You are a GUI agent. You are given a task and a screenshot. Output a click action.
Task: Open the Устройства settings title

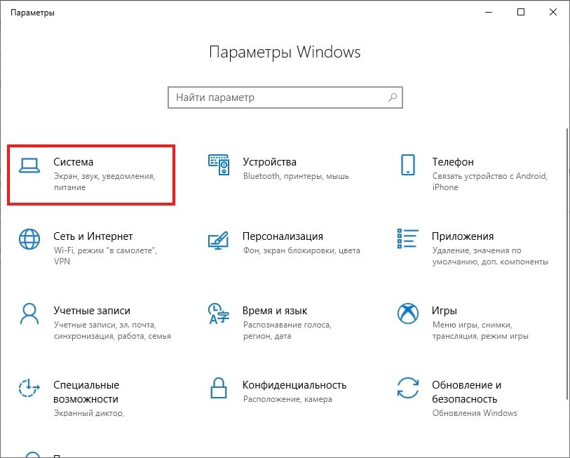click(x=270, y=162)
